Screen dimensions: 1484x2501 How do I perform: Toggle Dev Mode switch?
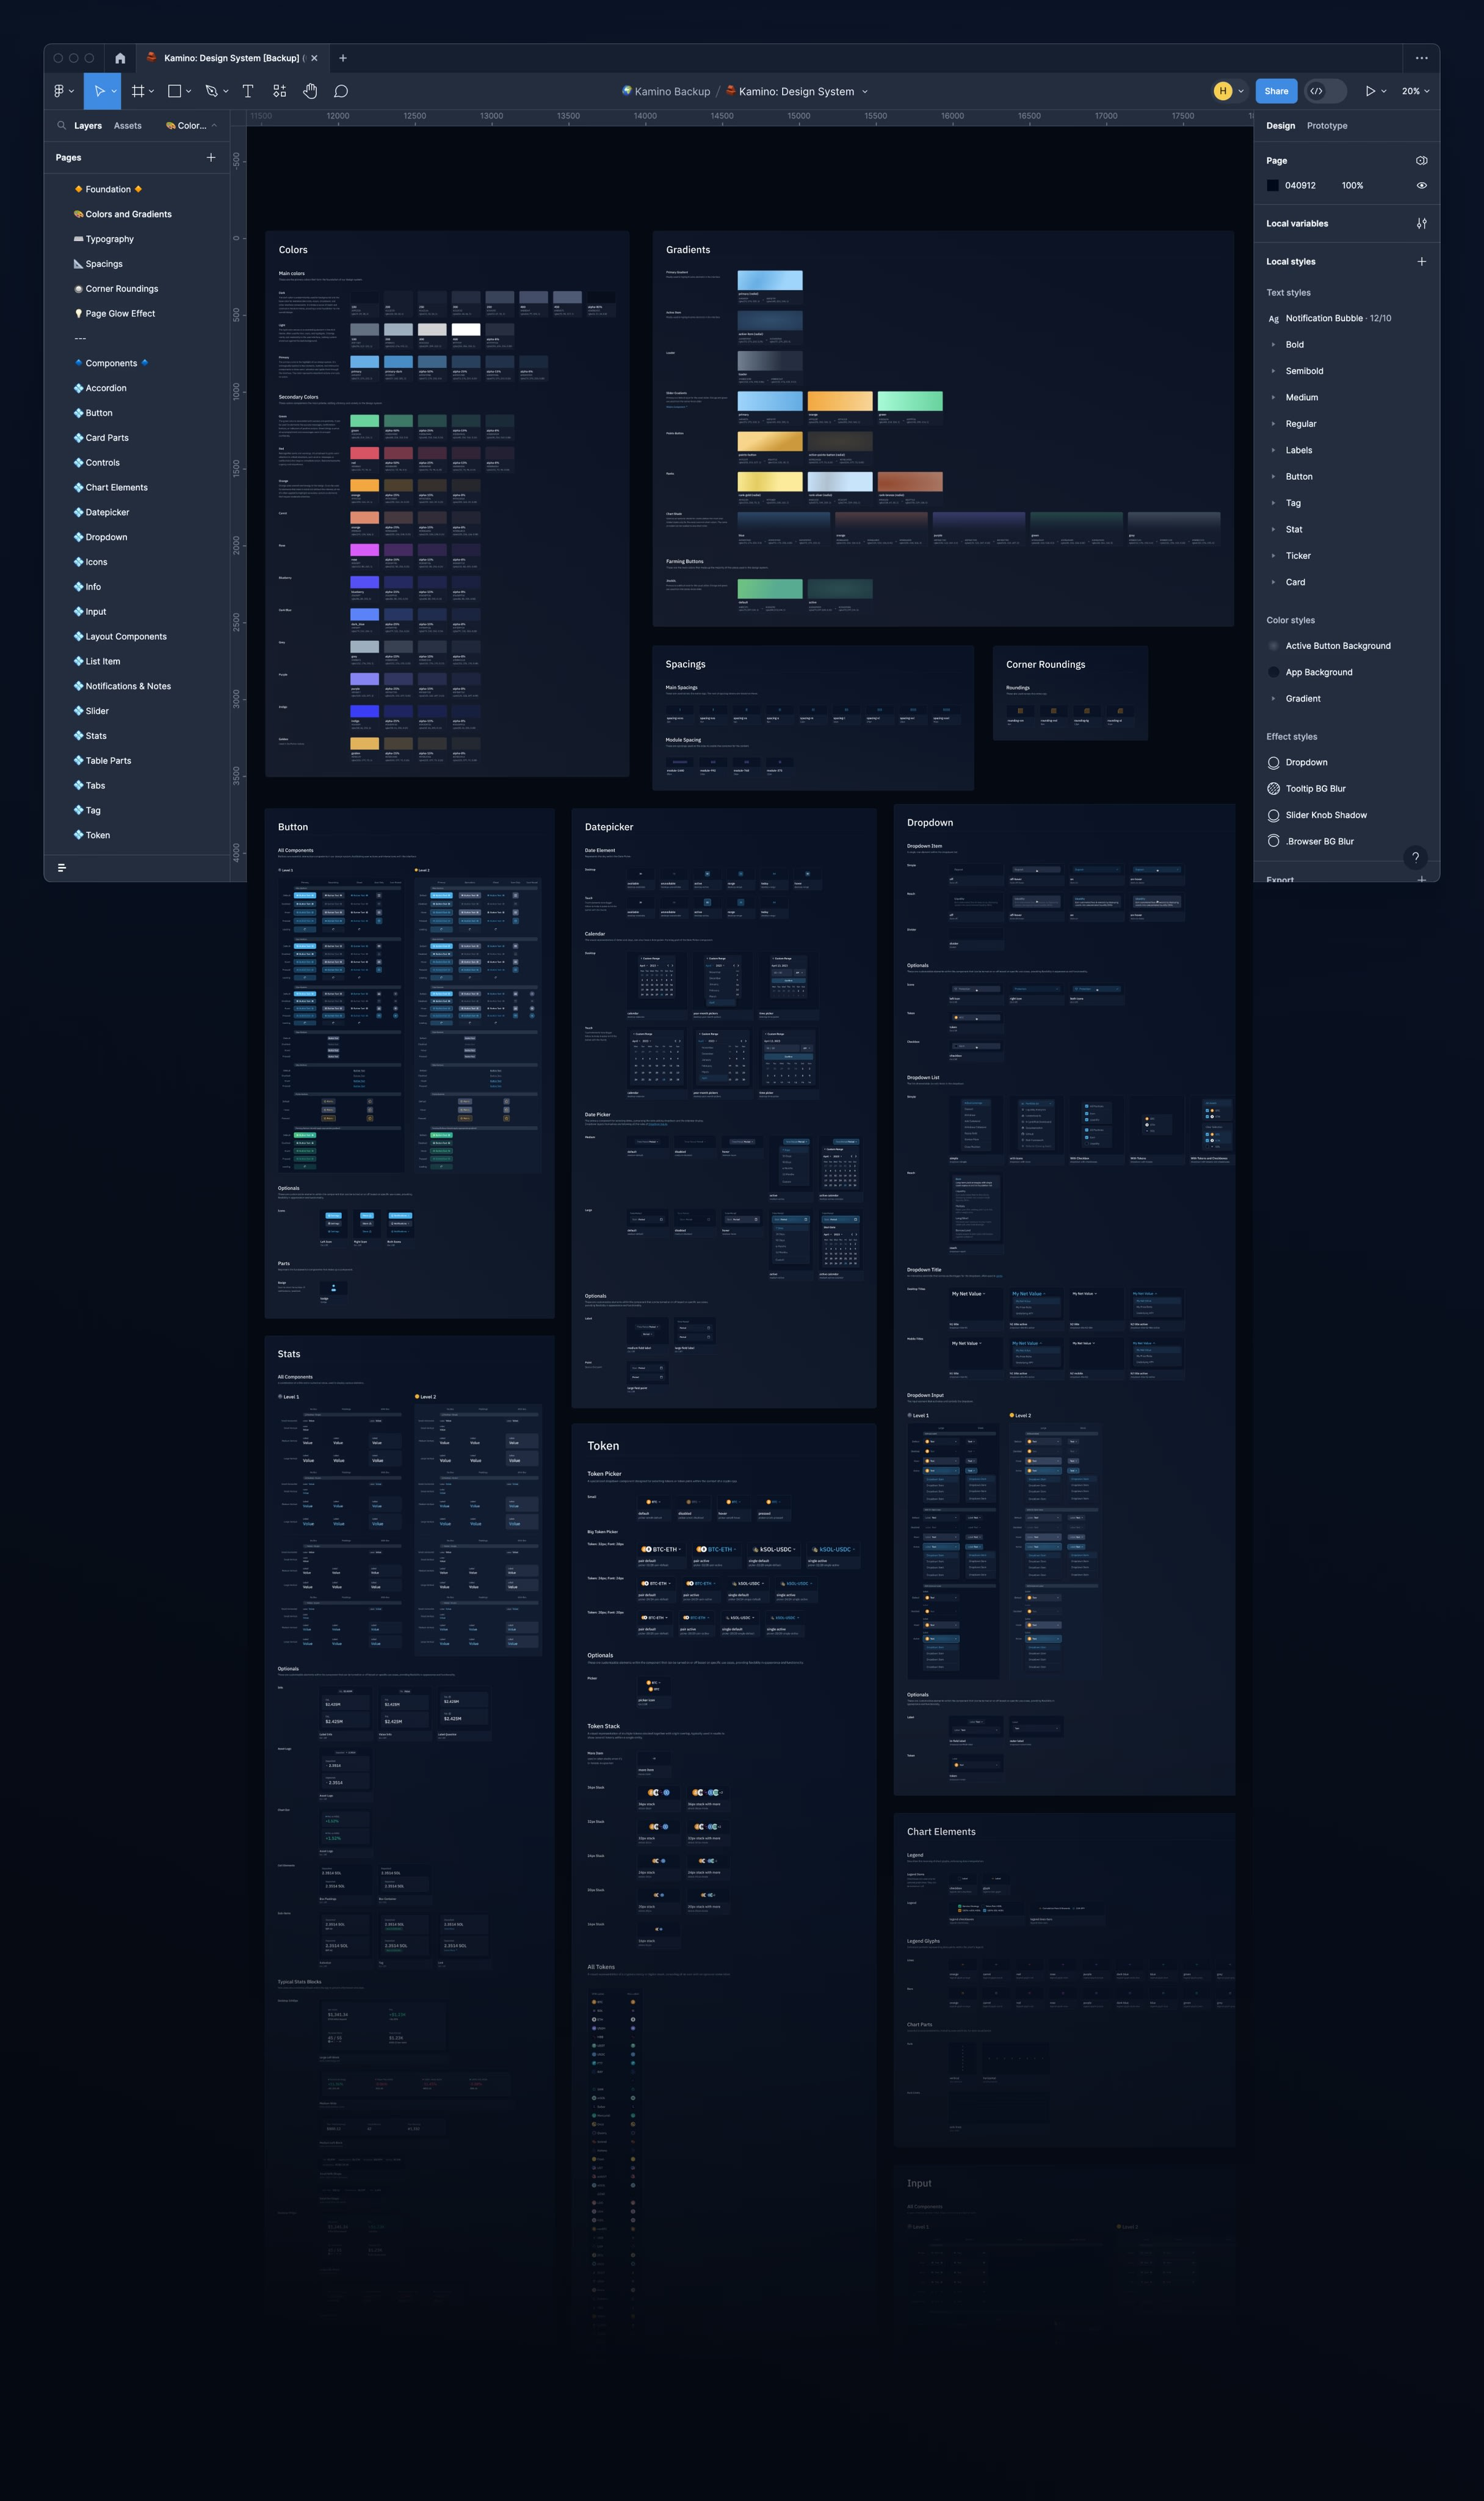coord(1325,91)
